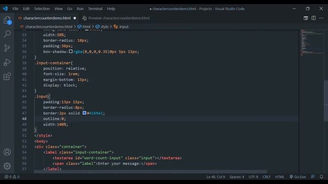Viewport: 328px width, 184px height.
Task: Change language mode via HTML
Action: [280, 177]
